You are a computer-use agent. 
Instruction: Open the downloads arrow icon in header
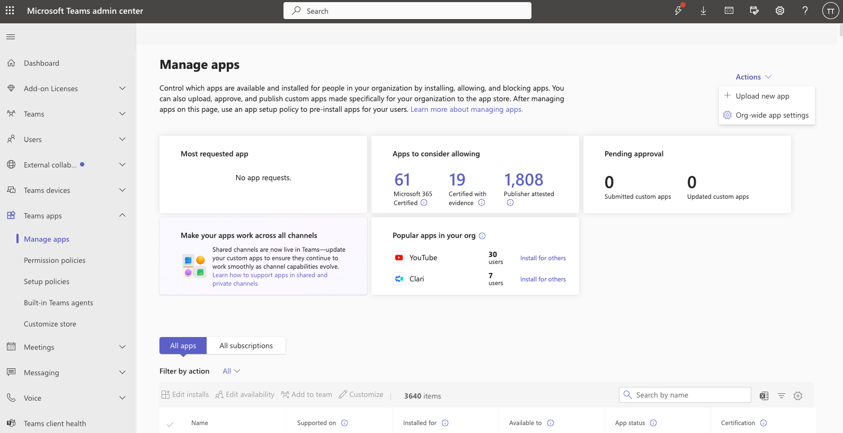tap(703, 11)
